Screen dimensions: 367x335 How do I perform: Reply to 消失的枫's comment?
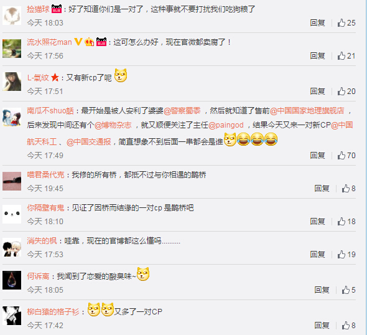(317, 255)
